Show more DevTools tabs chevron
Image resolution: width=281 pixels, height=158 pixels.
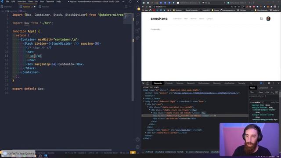tap(251, 83)
